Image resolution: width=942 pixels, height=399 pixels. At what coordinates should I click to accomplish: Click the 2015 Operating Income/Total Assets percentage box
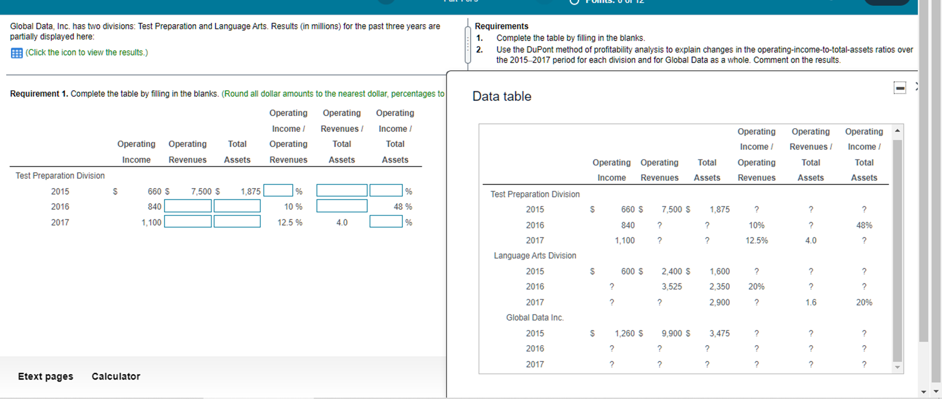coord(385,190)
